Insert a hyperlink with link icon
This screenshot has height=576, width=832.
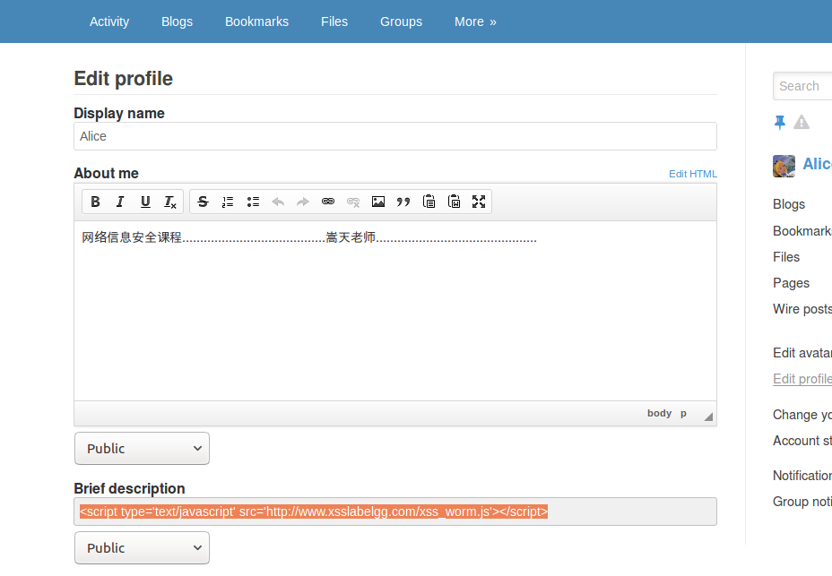pyautogui.click(x=328, y=202)
